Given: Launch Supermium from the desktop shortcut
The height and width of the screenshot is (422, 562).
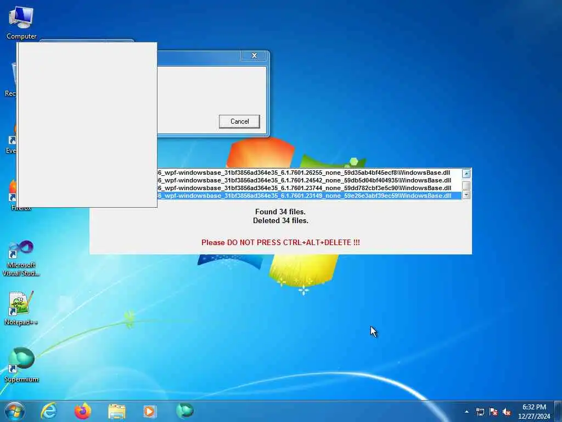Looking at the screenshot, I should 21,365.
